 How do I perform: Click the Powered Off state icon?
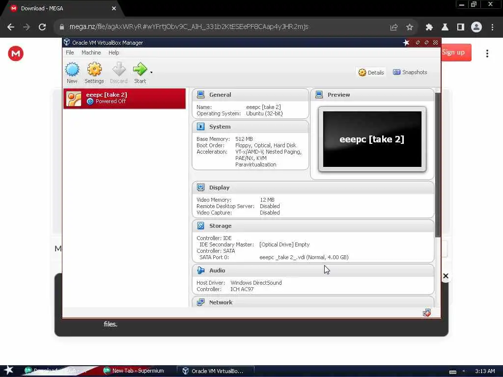tap(90, 101)
